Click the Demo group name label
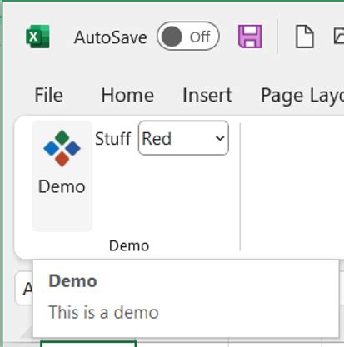 tap(129, 245)
